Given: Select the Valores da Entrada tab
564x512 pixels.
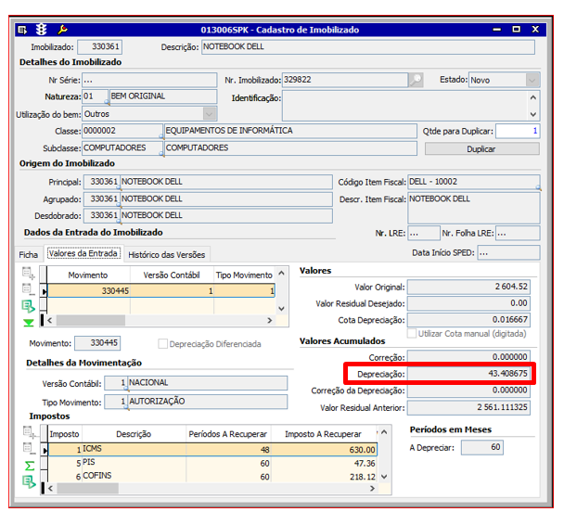Looking at the screenshot, I should point(83,253).
